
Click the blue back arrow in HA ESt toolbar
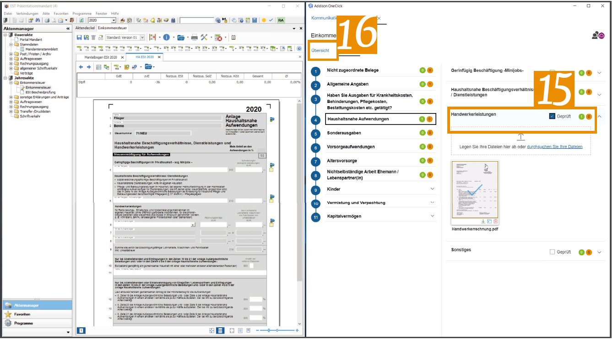81,67
